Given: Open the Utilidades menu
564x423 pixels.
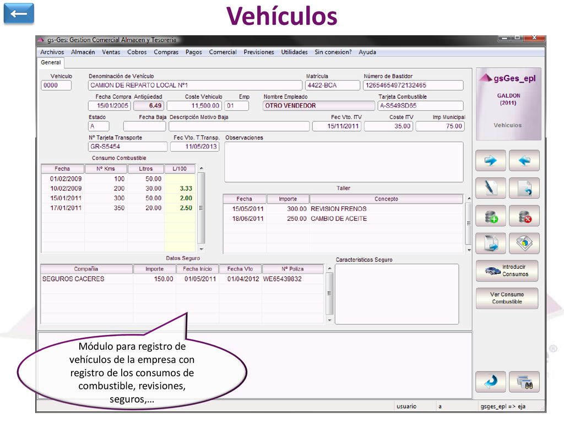Looking at the screenshot, I should click(x=294, y=52).
